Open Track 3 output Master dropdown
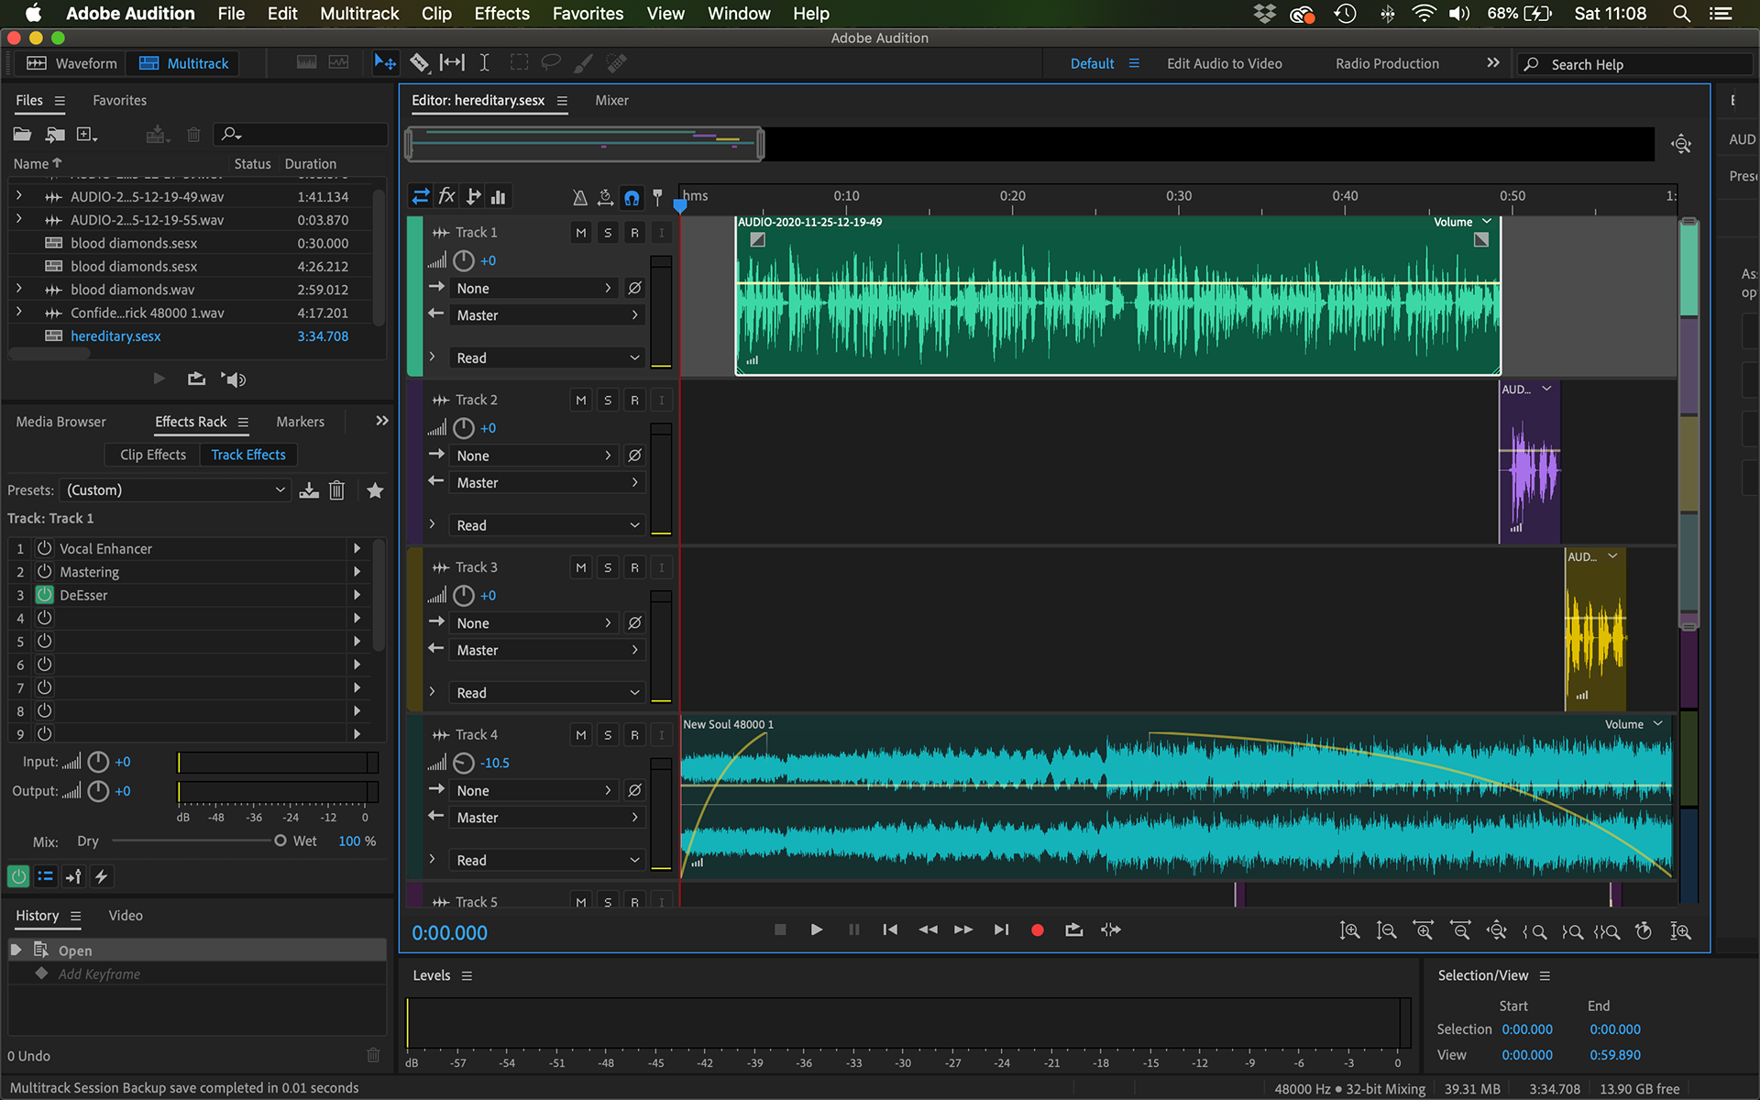This screenshot has height=1100, width=1760. click(548, 650)
